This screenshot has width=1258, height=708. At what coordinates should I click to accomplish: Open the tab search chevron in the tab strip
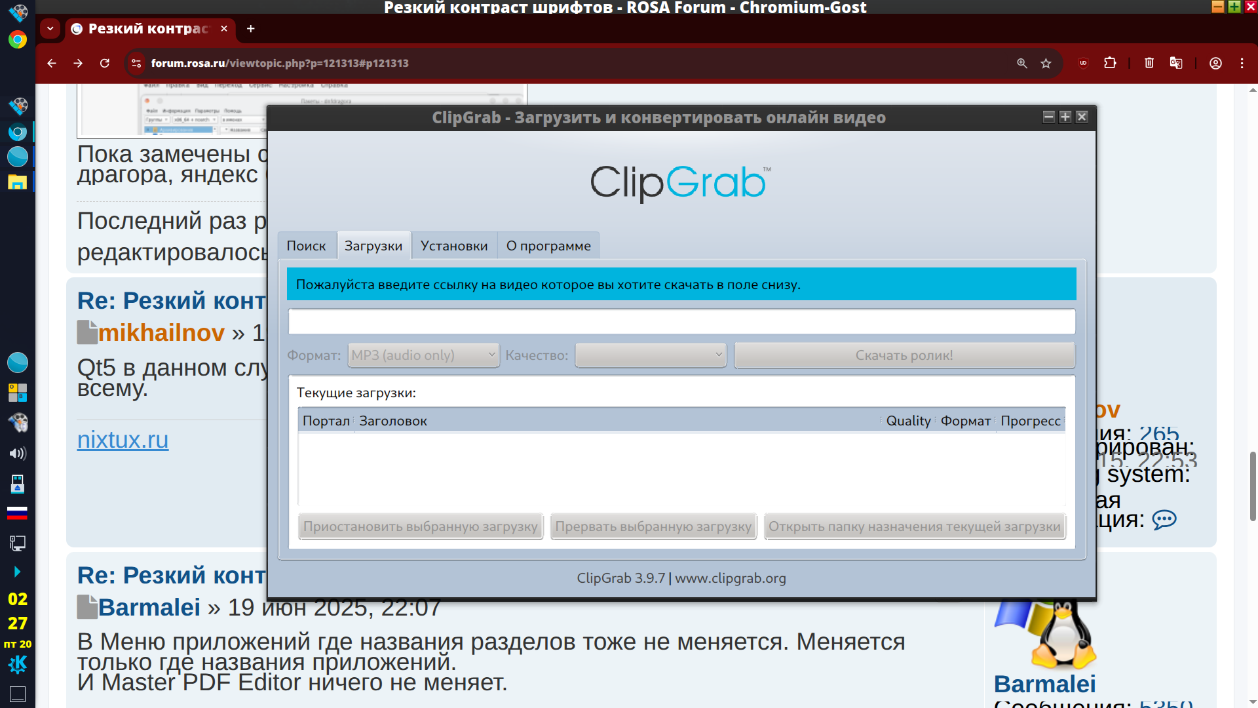tap(50, 29)
